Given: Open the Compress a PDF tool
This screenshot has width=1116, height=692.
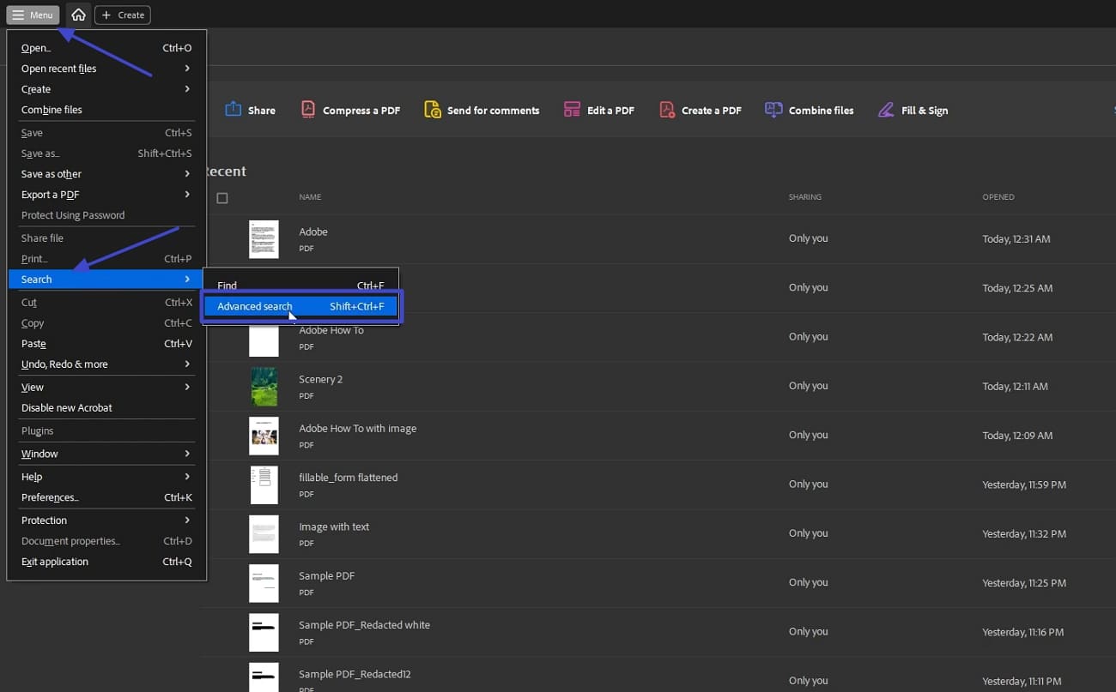Looking at the screenshot, I should pyautogui.click(x=350, y=110).
